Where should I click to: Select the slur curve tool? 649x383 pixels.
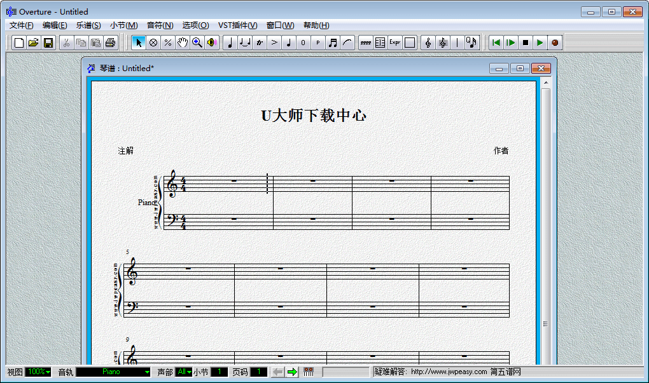[347, 43]
